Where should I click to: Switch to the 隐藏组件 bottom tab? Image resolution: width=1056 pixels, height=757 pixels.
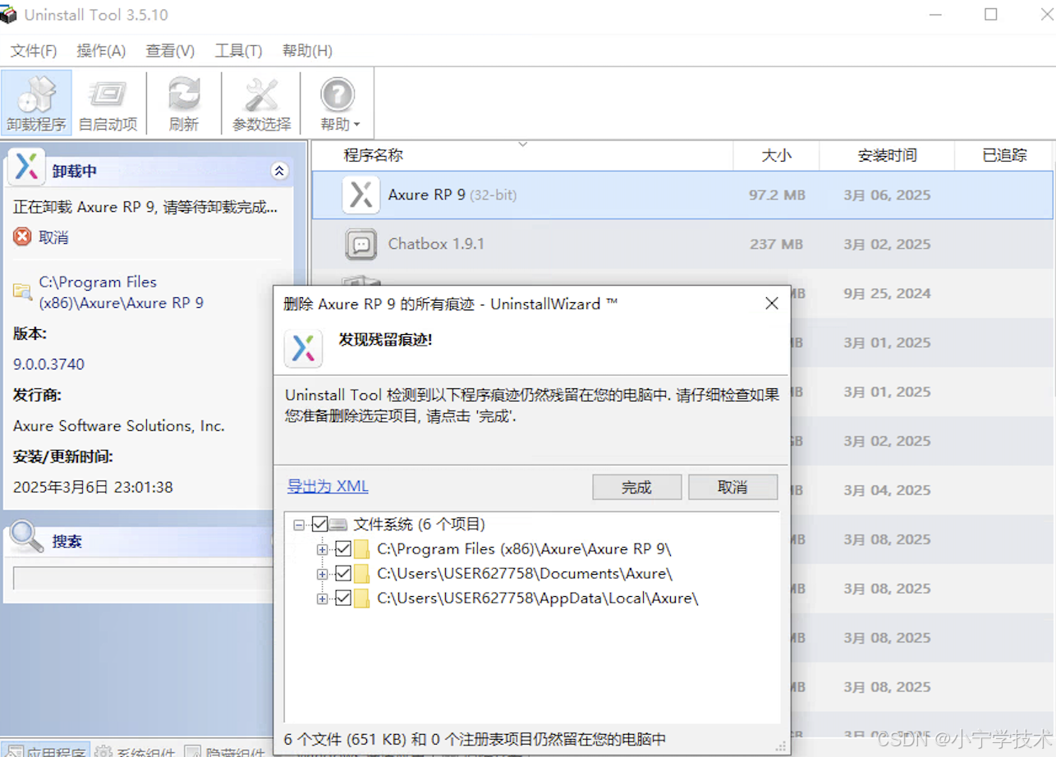[224, 750]
